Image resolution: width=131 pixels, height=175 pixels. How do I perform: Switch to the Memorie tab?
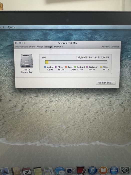(58, 47)
